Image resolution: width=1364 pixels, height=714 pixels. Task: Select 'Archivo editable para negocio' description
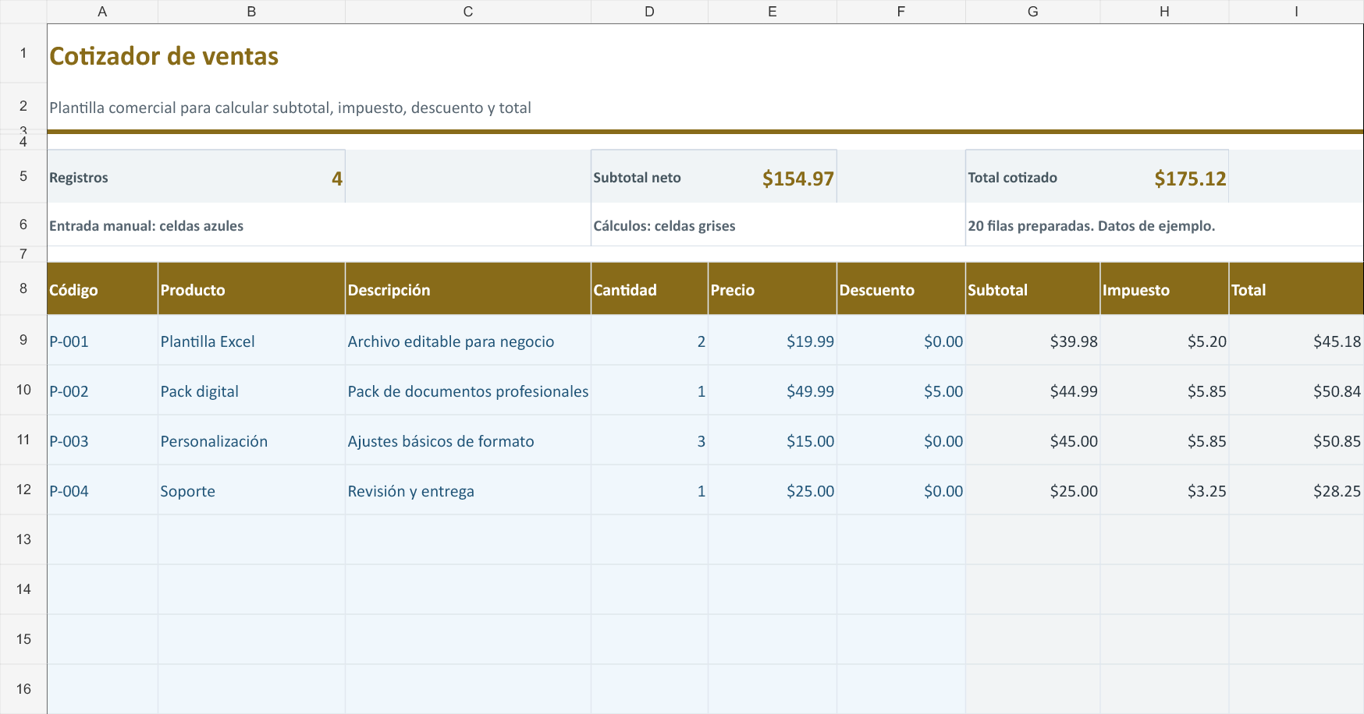468,341
